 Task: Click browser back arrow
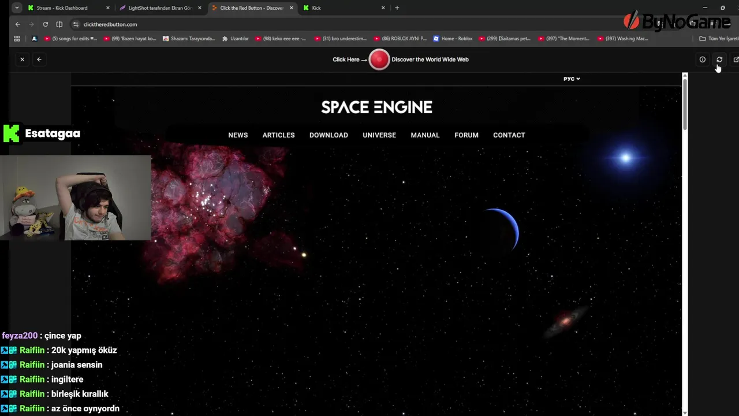(x=17, y=24)
